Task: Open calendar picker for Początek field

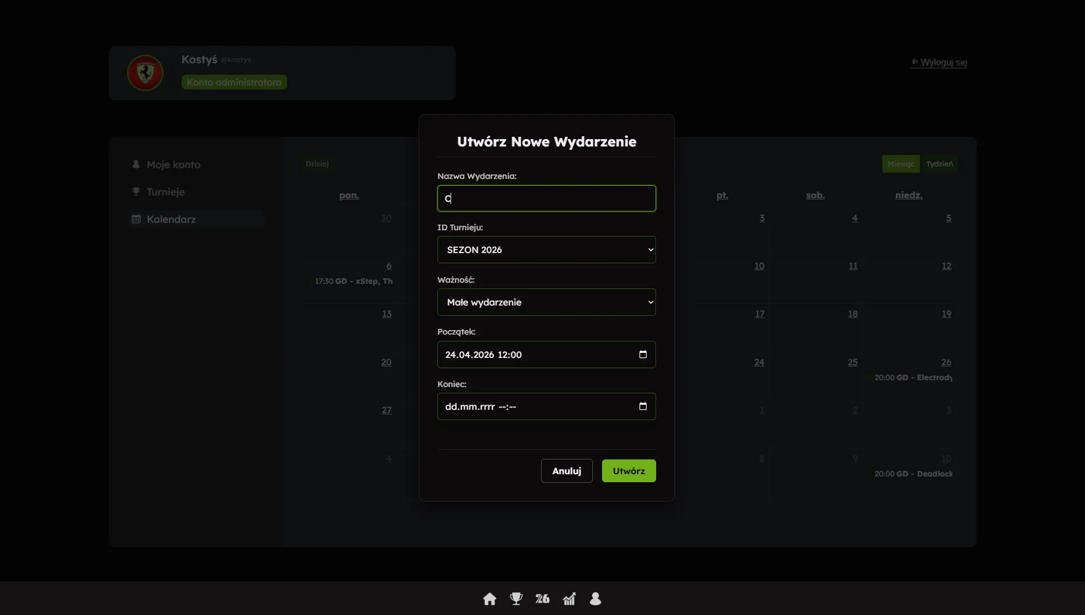Action: coord(642,355)
